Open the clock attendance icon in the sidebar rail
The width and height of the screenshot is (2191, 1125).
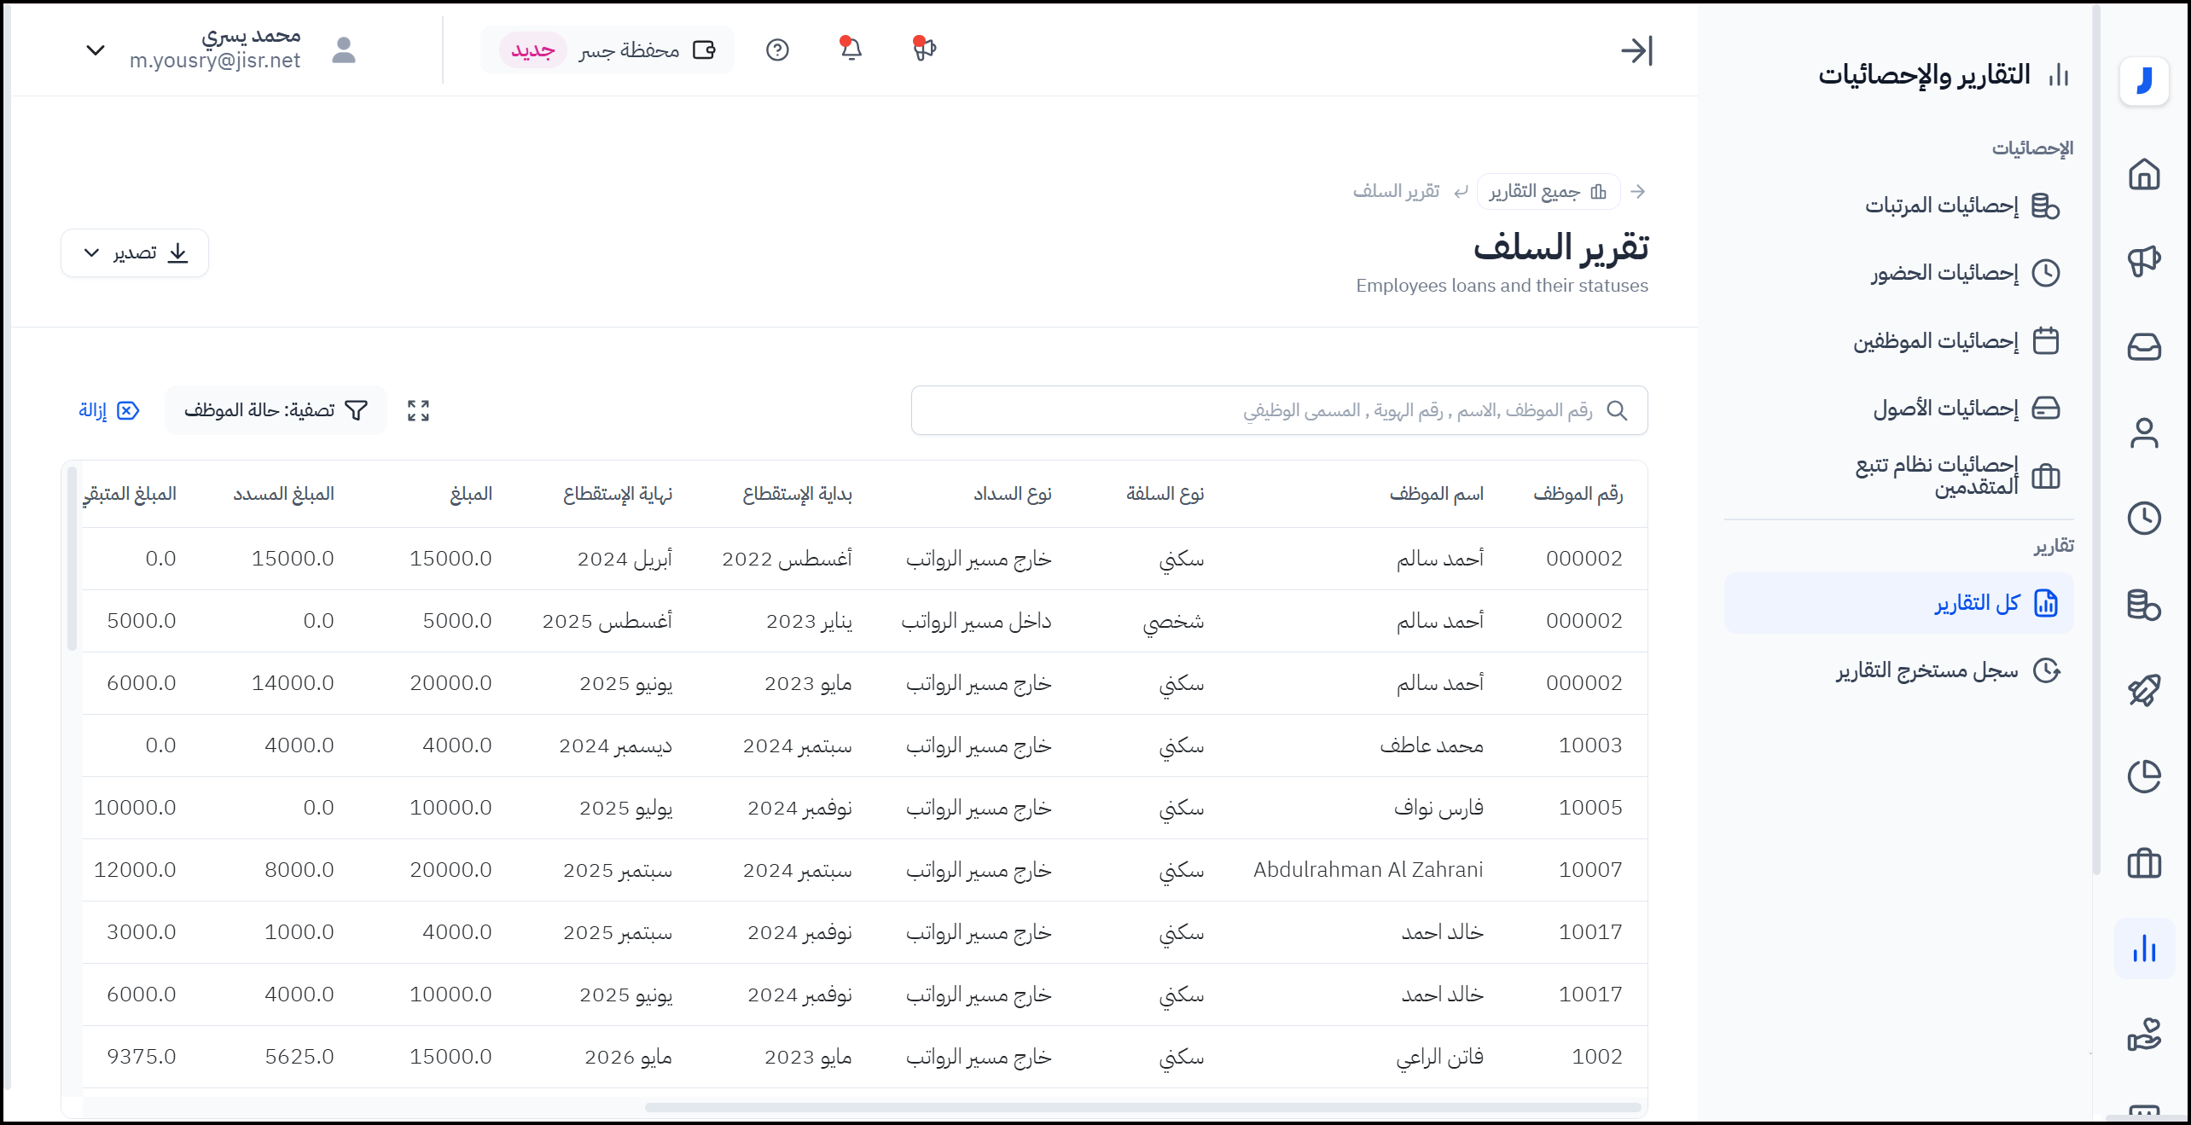pos(2143,518)
